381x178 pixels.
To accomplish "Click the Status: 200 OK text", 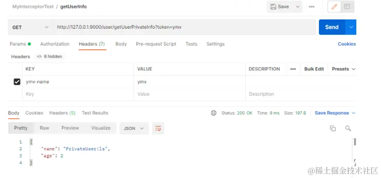I will click(x=237, y=113).
